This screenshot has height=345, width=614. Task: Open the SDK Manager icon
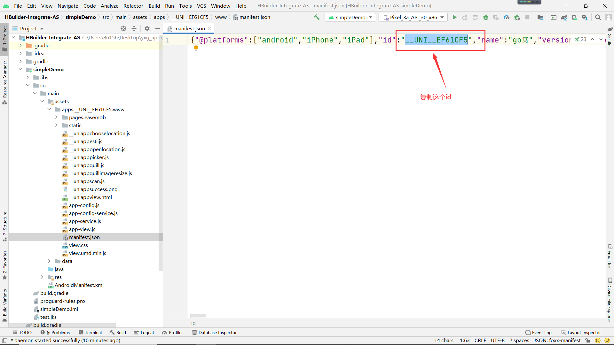click(x=585, y=17)
